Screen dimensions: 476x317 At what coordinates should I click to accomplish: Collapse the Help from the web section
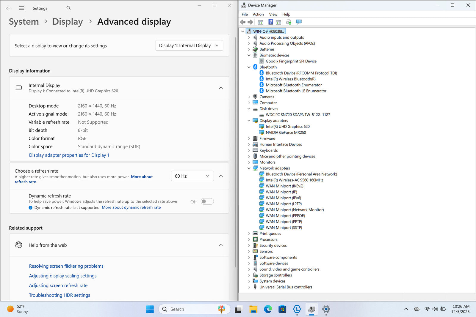coord(221,245)
